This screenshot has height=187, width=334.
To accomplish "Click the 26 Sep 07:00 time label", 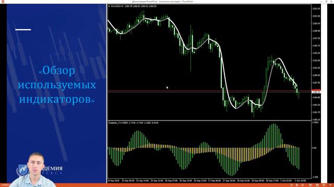I will [171, 181].
